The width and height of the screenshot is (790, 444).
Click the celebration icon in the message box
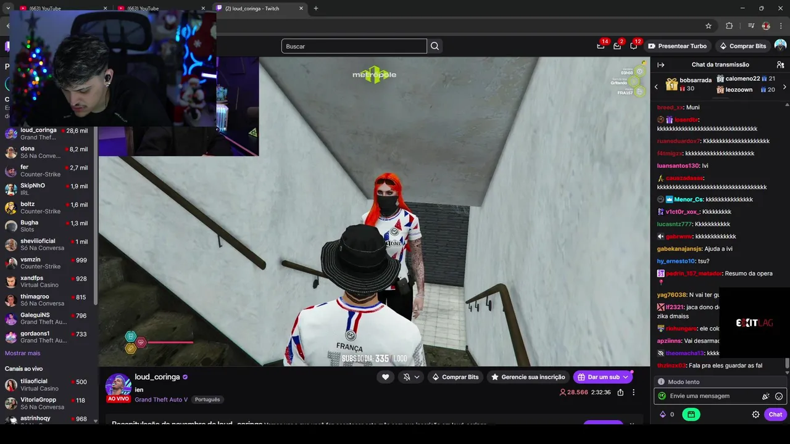[x=765, y=396]
